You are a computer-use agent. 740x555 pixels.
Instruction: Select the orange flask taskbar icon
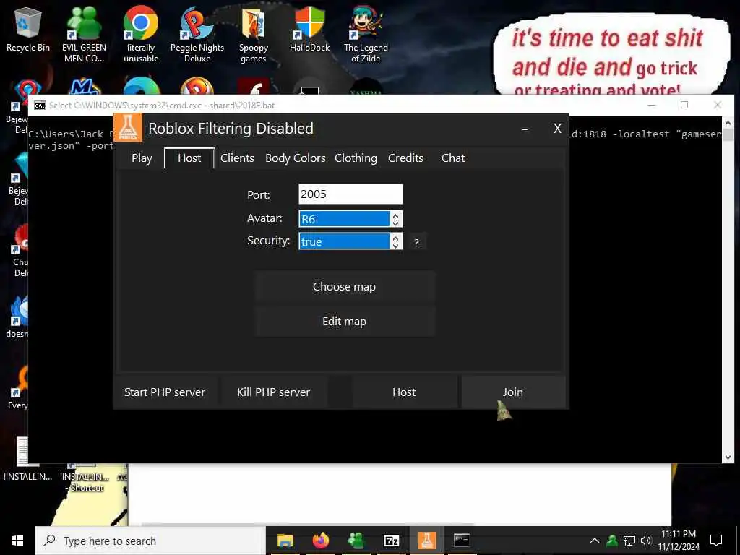(426, 541)
